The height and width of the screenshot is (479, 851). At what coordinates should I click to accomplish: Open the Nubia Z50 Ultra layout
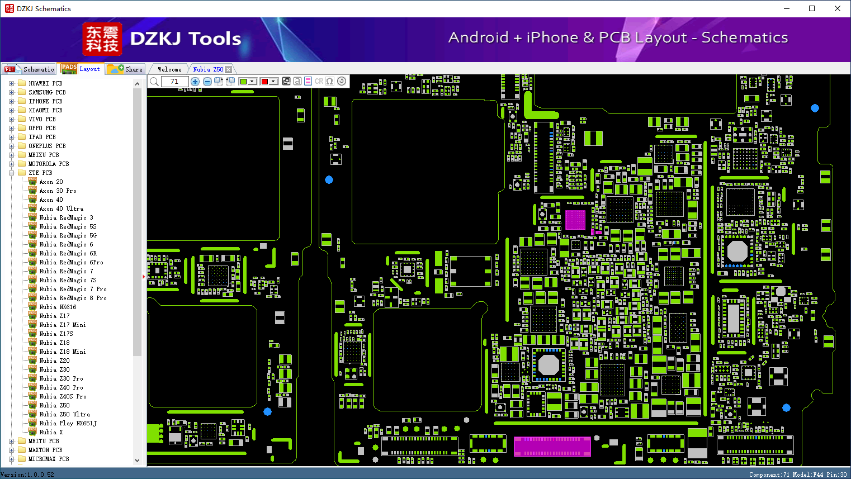coord(64,414)
